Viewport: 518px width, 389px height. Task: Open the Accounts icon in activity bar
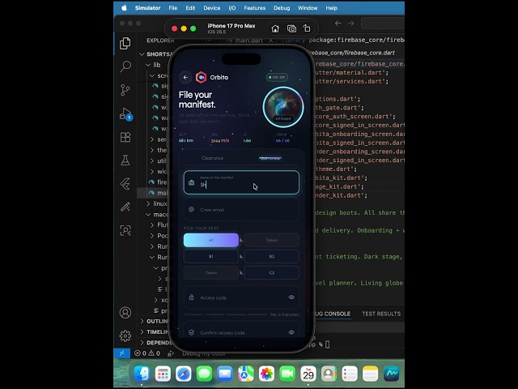point(125,313)
